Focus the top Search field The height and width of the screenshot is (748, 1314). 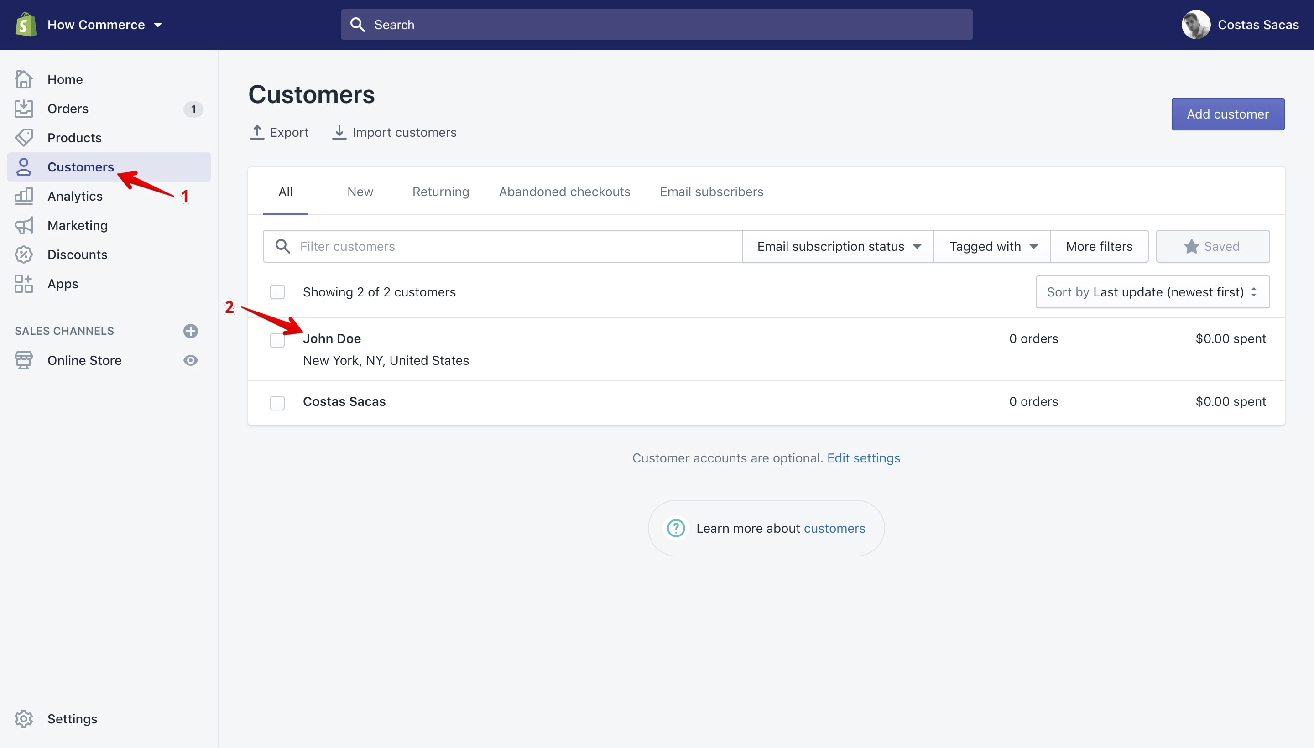pos(656,25)
